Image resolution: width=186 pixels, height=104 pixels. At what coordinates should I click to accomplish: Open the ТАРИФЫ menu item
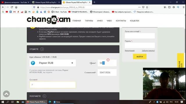[89, 21]
